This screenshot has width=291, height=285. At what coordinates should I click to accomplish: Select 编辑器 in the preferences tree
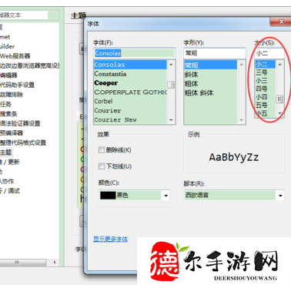click(8, 75)
